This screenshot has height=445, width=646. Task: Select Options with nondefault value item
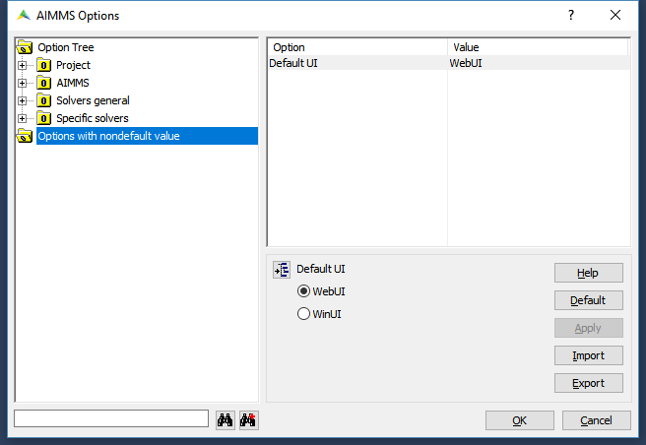tap(147, 136)
